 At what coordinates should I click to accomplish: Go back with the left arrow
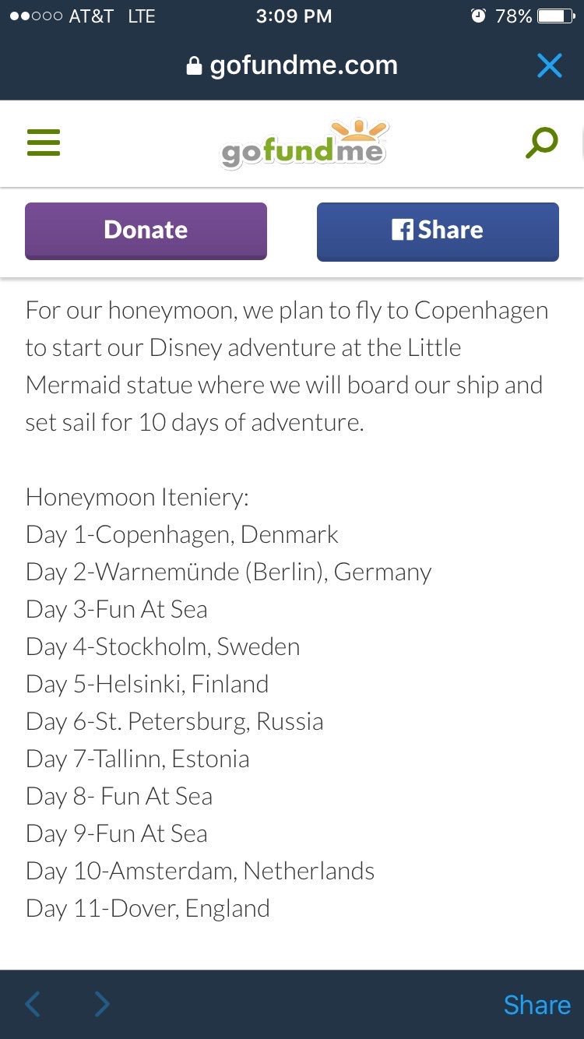tap(33, 1005)
